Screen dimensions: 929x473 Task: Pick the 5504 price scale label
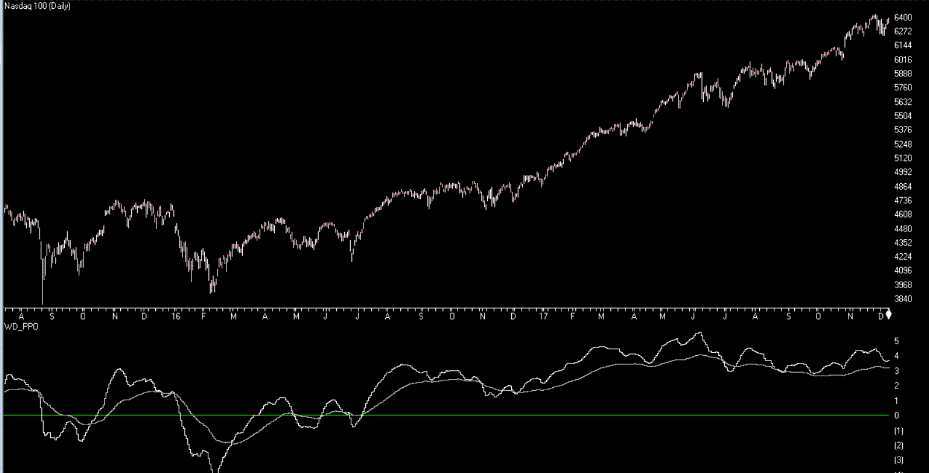pos(903,116)
